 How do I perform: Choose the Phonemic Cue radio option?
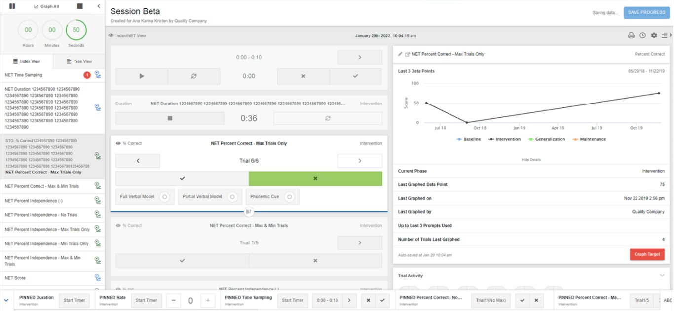(290, 197)
